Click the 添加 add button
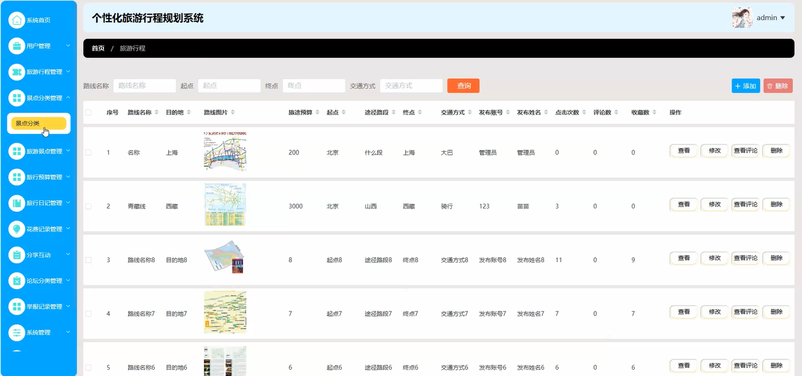 (x=745, y=86)
